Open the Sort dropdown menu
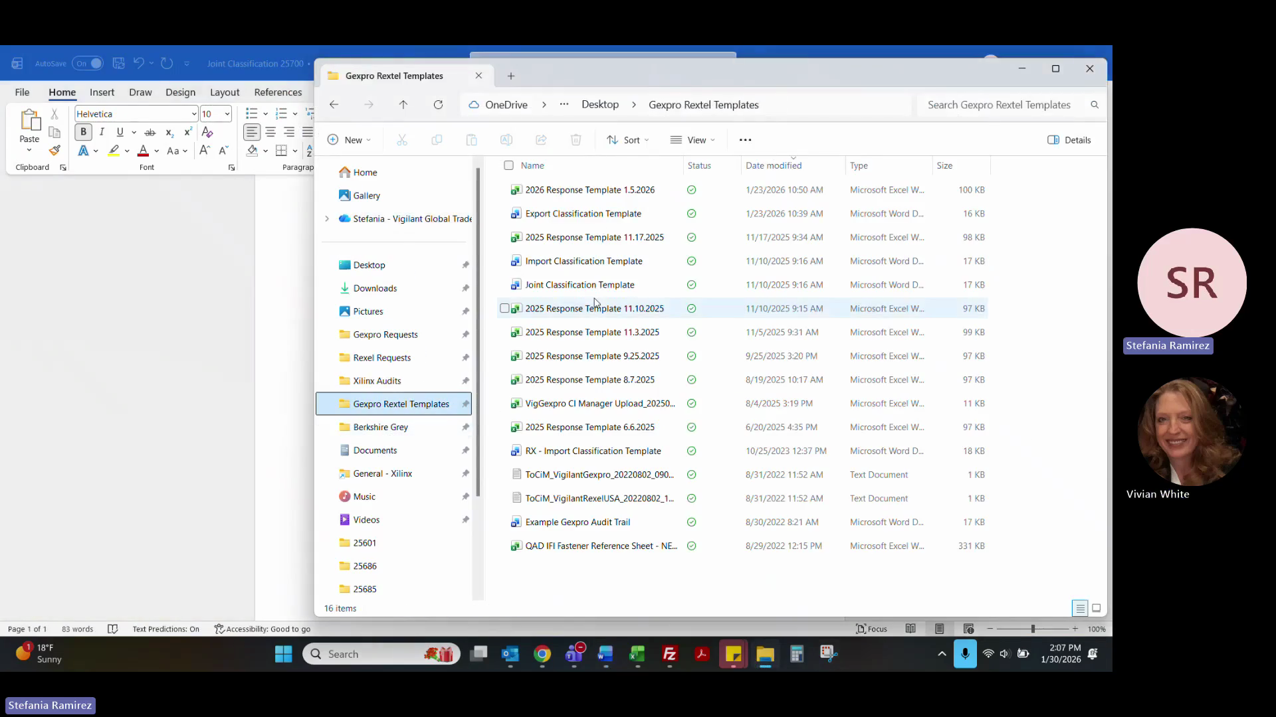This screenshot has height=717, width=1276. pos(627,140)
